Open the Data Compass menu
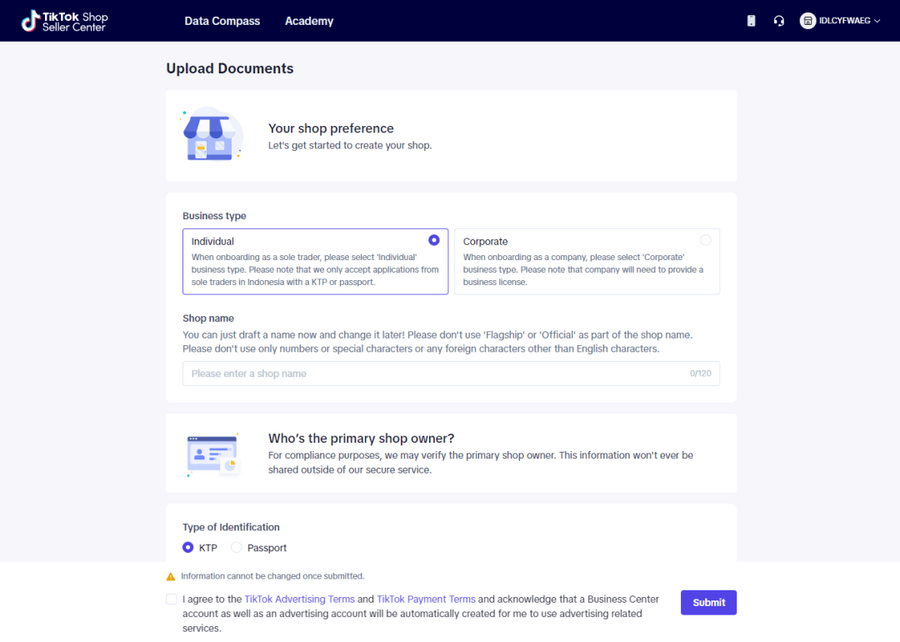This screenshot has height=642, width=900. (222, 21)
